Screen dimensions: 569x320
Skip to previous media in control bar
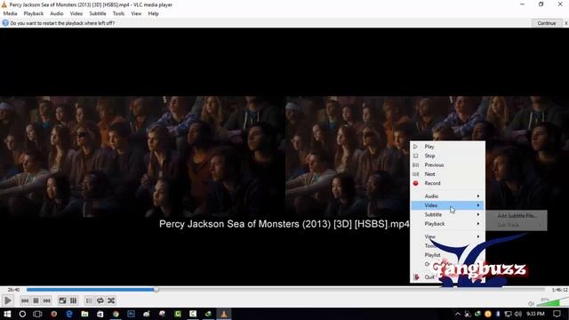pyautogui.click(x=25, y=300)
